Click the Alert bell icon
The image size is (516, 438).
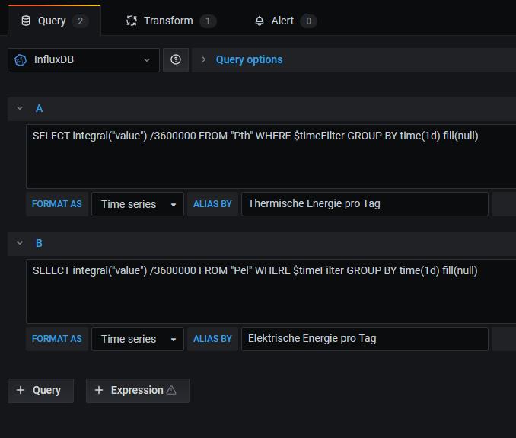click(x=260, y=21)
